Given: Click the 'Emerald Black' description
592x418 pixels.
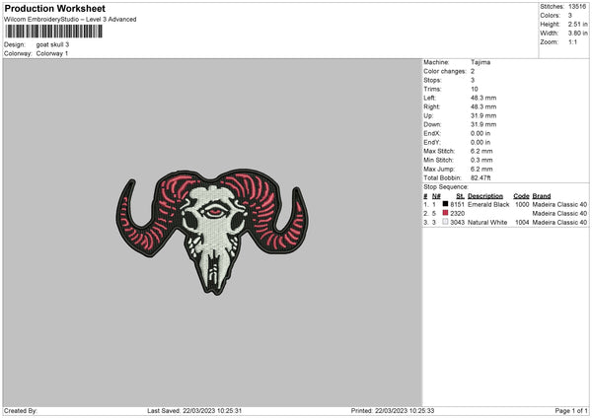Looking at the screenshot, I should tap(488, 204).
